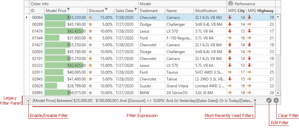Click the Edit Filter pencil icon

269,100
